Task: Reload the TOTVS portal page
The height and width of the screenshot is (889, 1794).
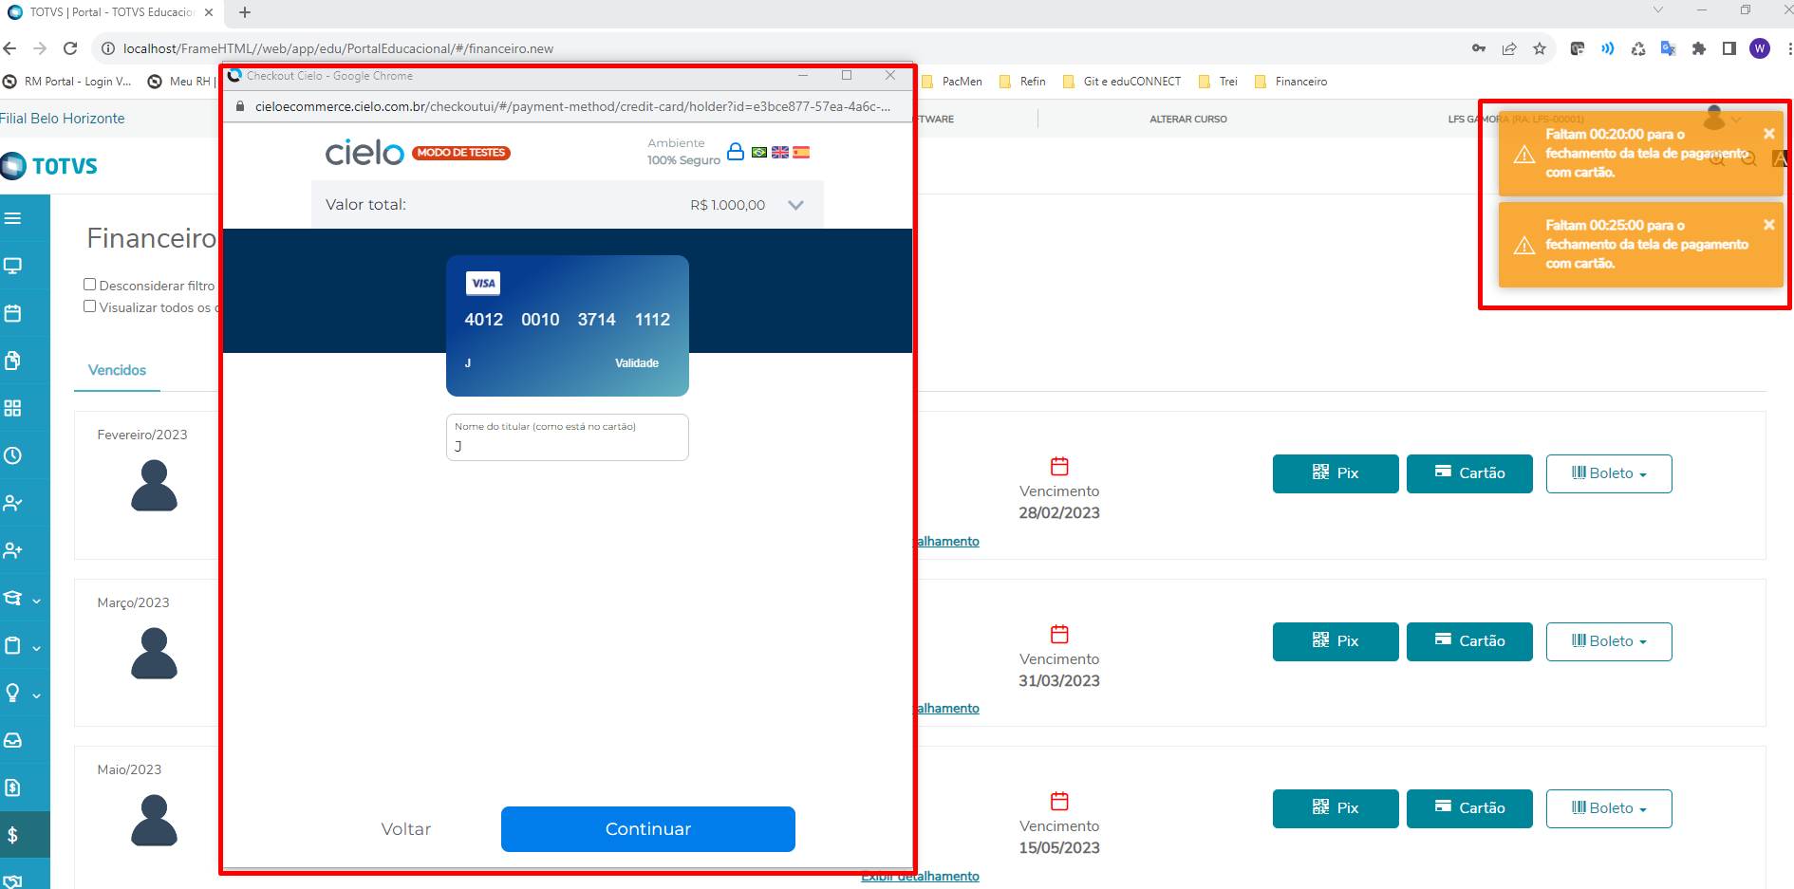Action: pyautogui.click(x=70, y=48)
